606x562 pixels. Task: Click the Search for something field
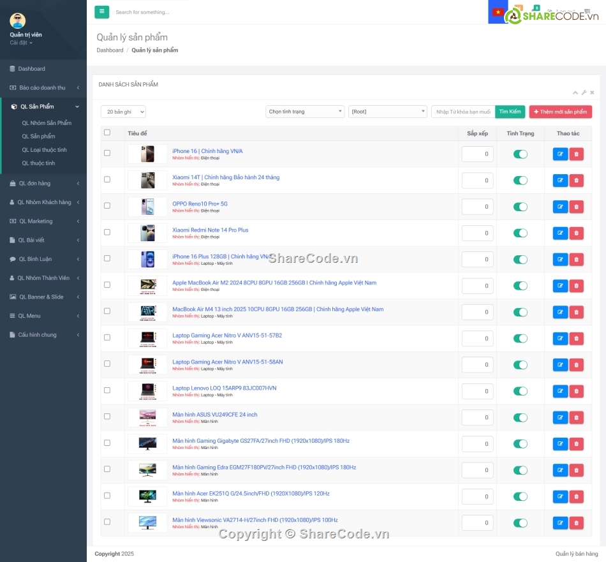tap(143, 12)
